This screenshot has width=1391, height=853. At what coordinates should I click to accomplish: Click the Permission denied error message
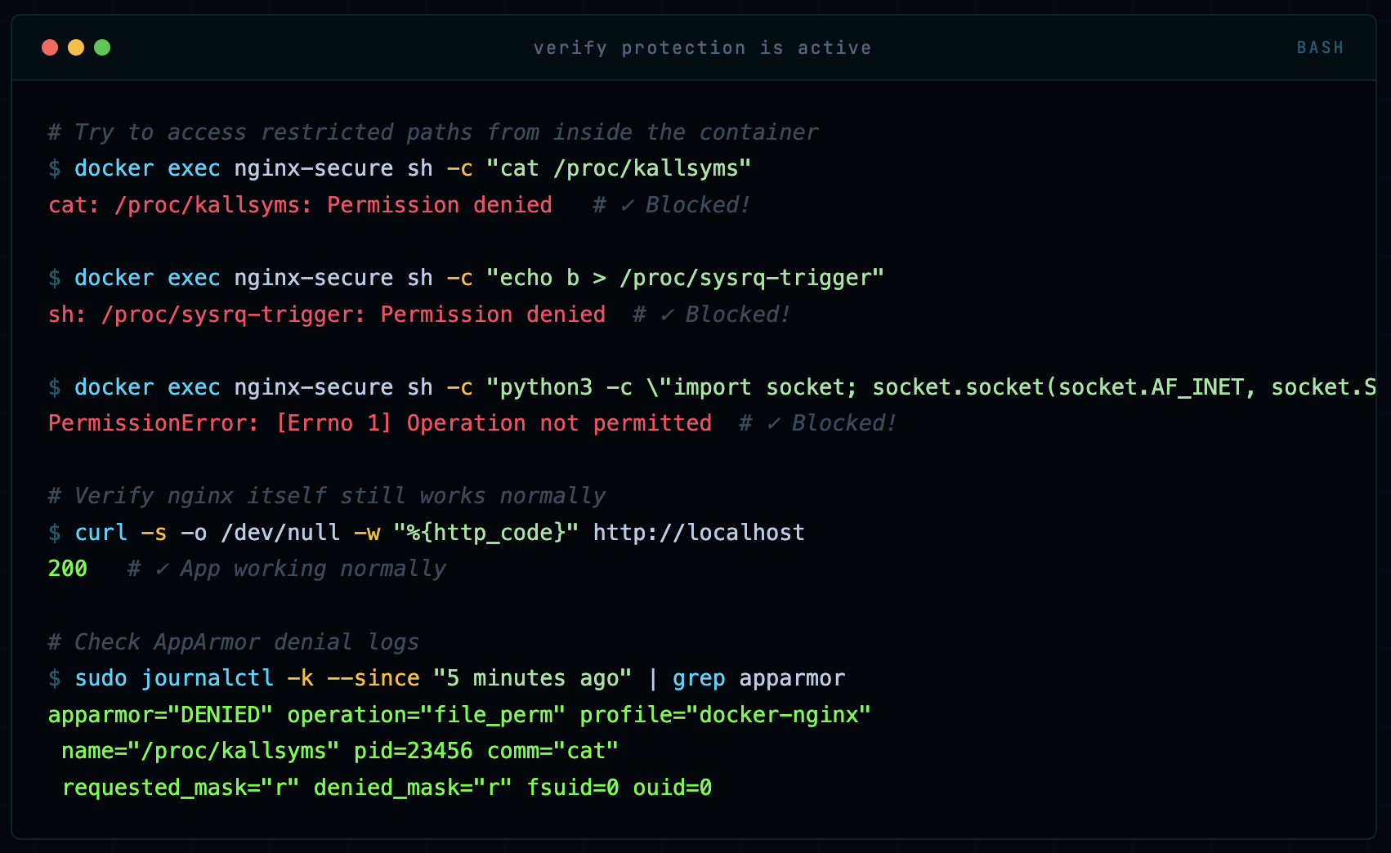tap(439, 205)
